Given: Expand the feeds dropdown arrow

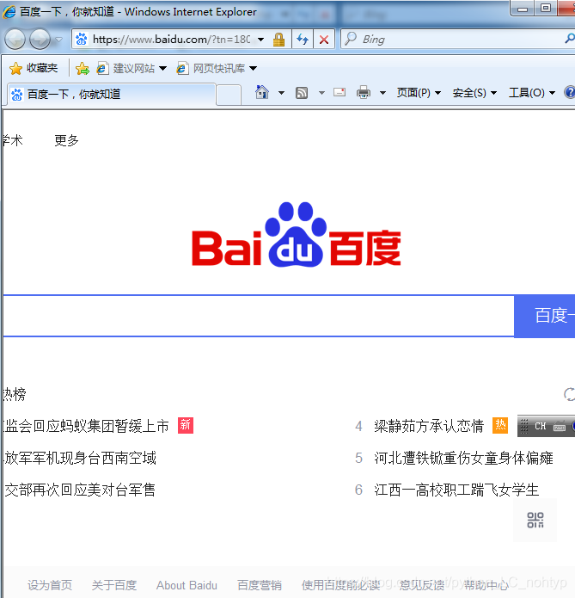Looking at the screenshot, I should click(x=321, y=93).
